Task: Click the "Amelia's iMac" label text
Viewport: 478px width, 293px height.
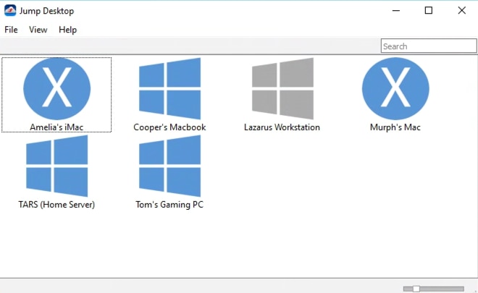Action: click(x=56, y=127)
